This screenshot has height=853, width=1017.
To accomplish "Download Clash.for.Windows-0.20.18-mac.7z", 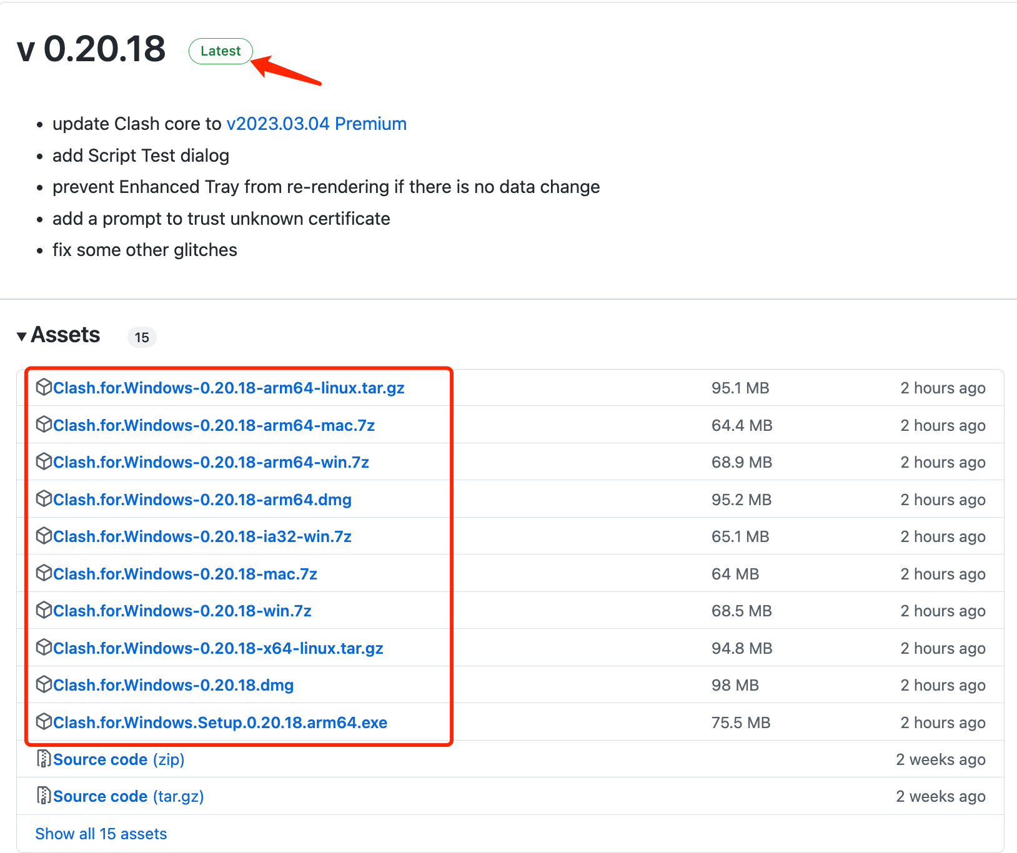I will pos(185,573).
